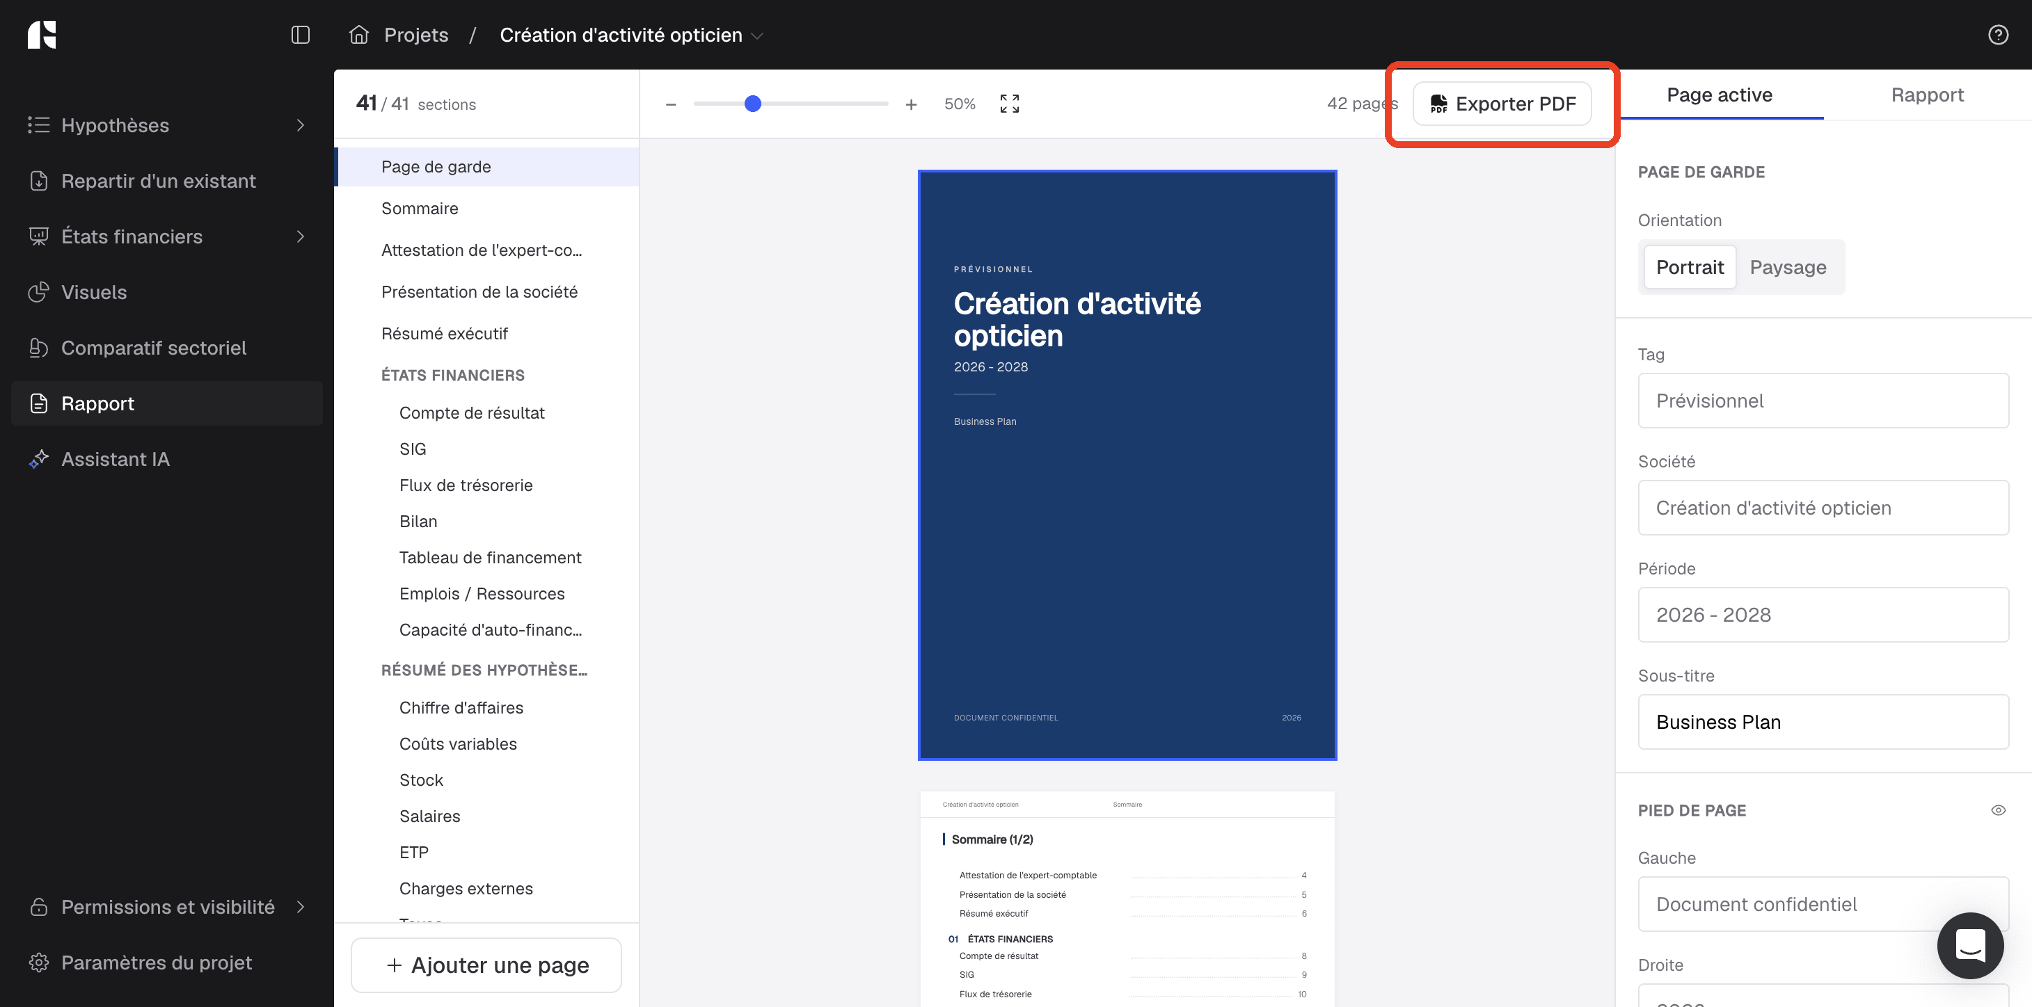Select Flux de trésorerie section

pos(486,485)
